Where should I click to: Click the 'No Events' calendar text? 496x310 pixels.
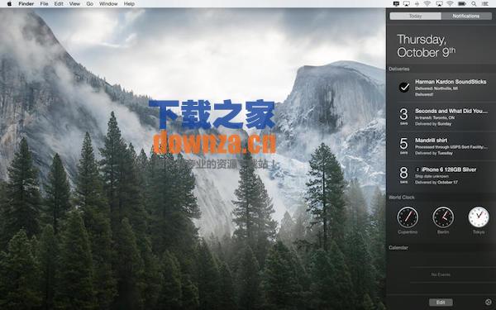pyautogui.click(x=441, y=274)
